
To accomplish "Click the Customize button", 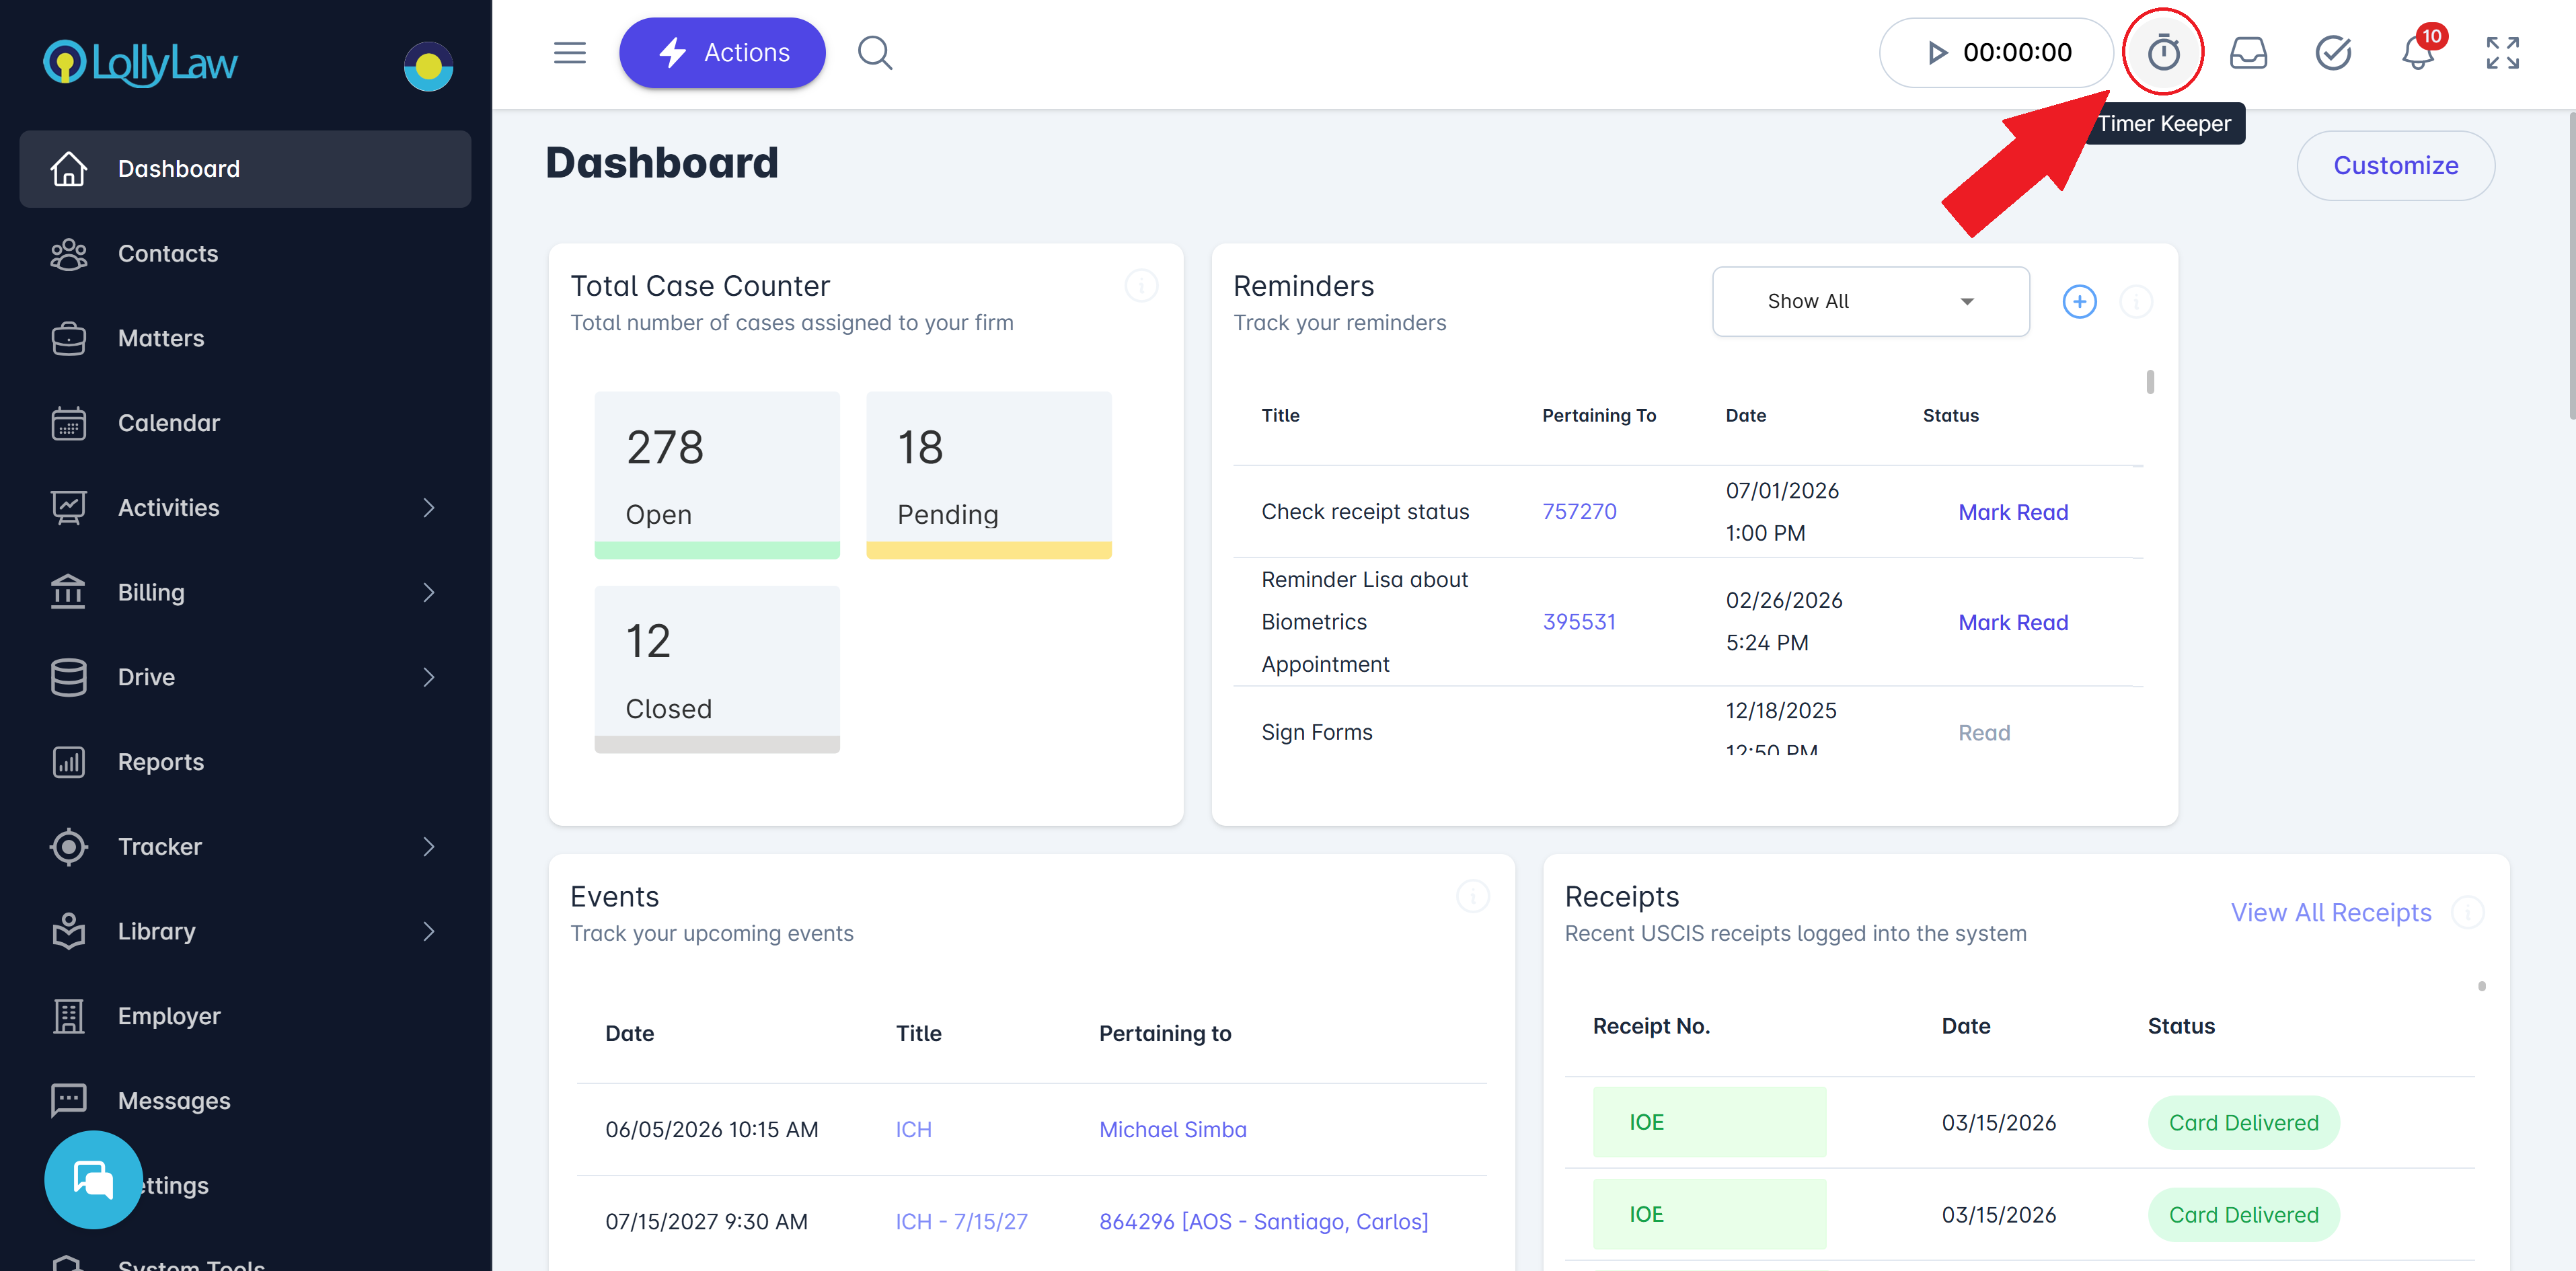I will point(2395,165).
